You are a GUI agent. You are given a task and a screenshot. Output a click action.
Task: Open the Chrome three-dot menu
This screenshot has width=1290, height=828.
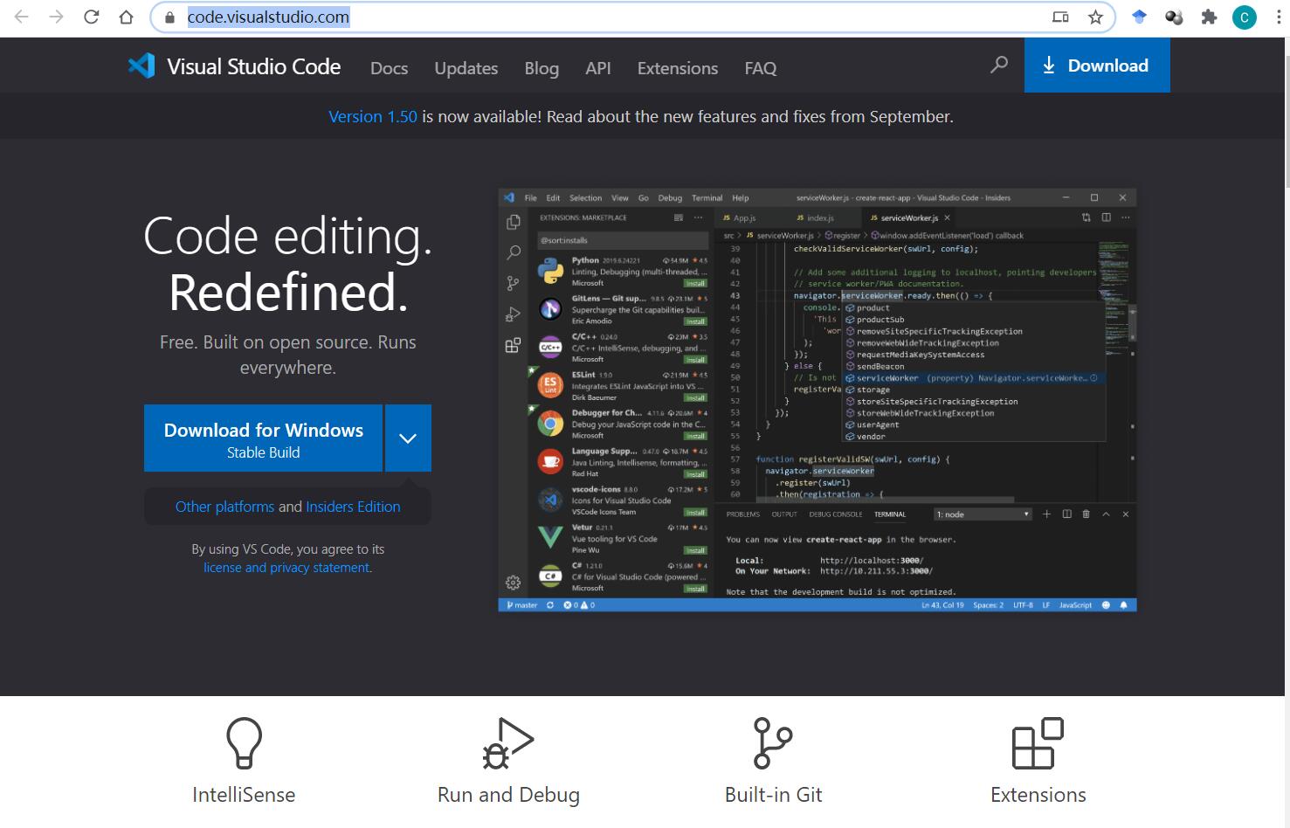click(x=1278, y=17)
